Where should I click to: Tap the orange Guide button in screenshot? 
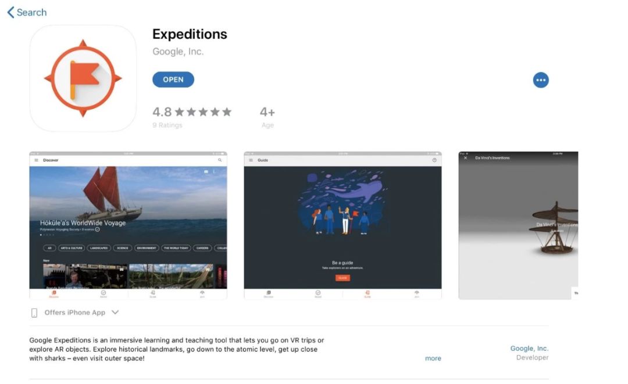(342, 278)
